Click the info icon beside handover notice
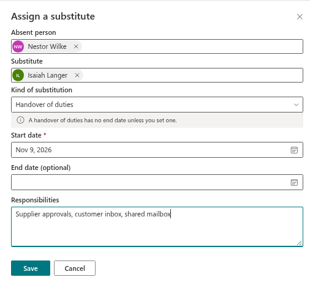 [20, 120]
